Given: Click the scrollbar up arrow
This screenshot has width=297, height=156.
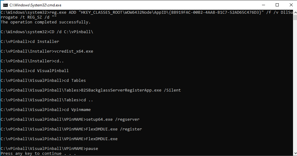Looking at the screenshot, I should click(x=294, y=12).
